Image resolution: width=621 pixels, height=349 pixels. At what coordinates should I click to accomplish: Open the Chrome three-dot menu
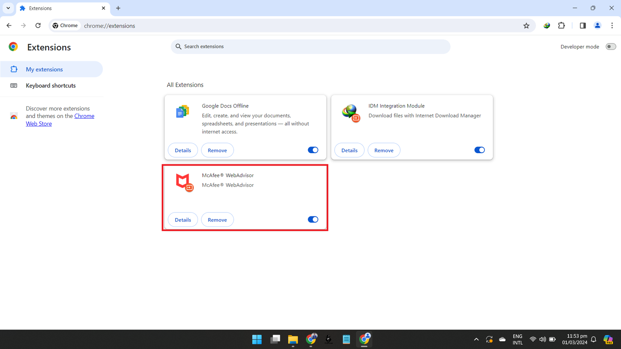612,26
